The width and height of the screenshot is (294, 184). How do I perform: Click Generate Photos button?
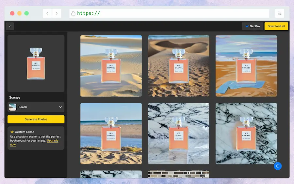pyautogui.click(x=36, y=119)
